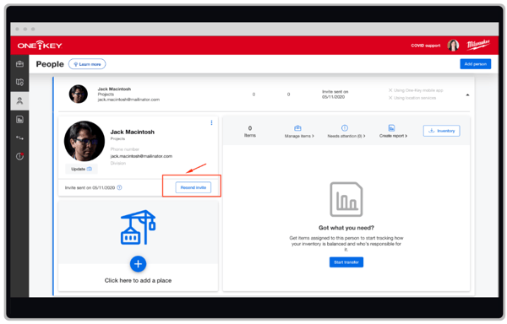
Task: Click the 0 Items counter
Action: [x=250, y=132]
